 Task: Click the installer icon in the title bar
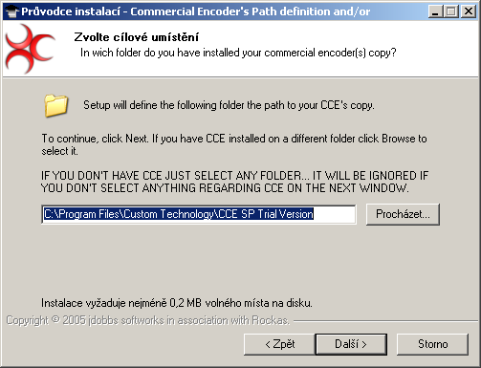(x=11, y=11)
